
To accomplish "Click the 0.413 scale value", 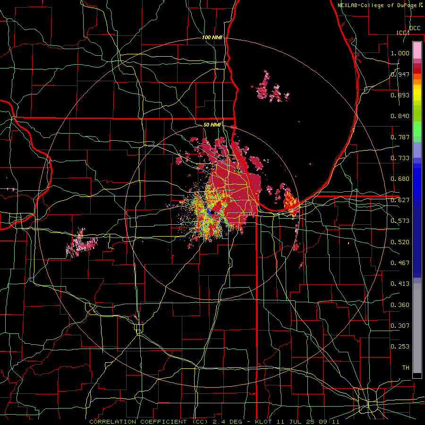I will click(400, 284).
